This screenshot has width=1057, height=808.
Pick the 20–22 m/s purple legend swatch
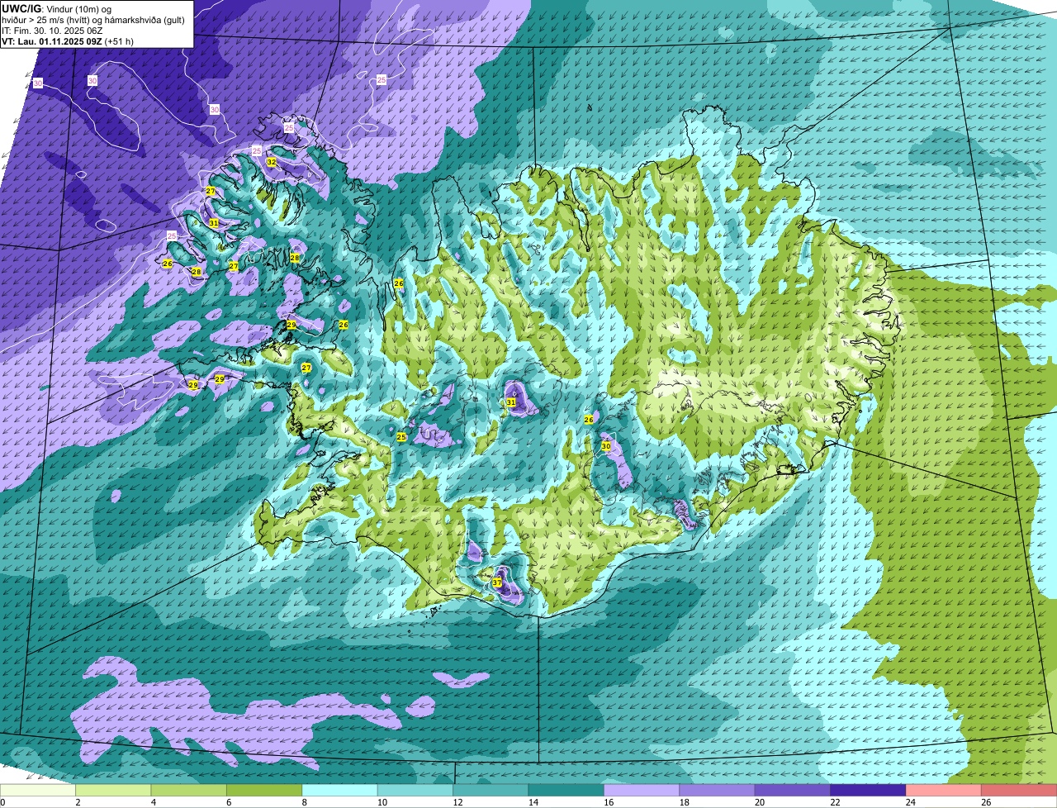coord(793,791)
